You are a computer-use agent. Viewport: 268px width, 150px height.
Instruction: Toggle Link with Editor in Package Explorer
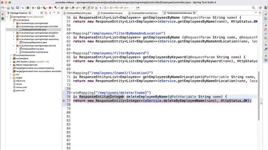46,13
